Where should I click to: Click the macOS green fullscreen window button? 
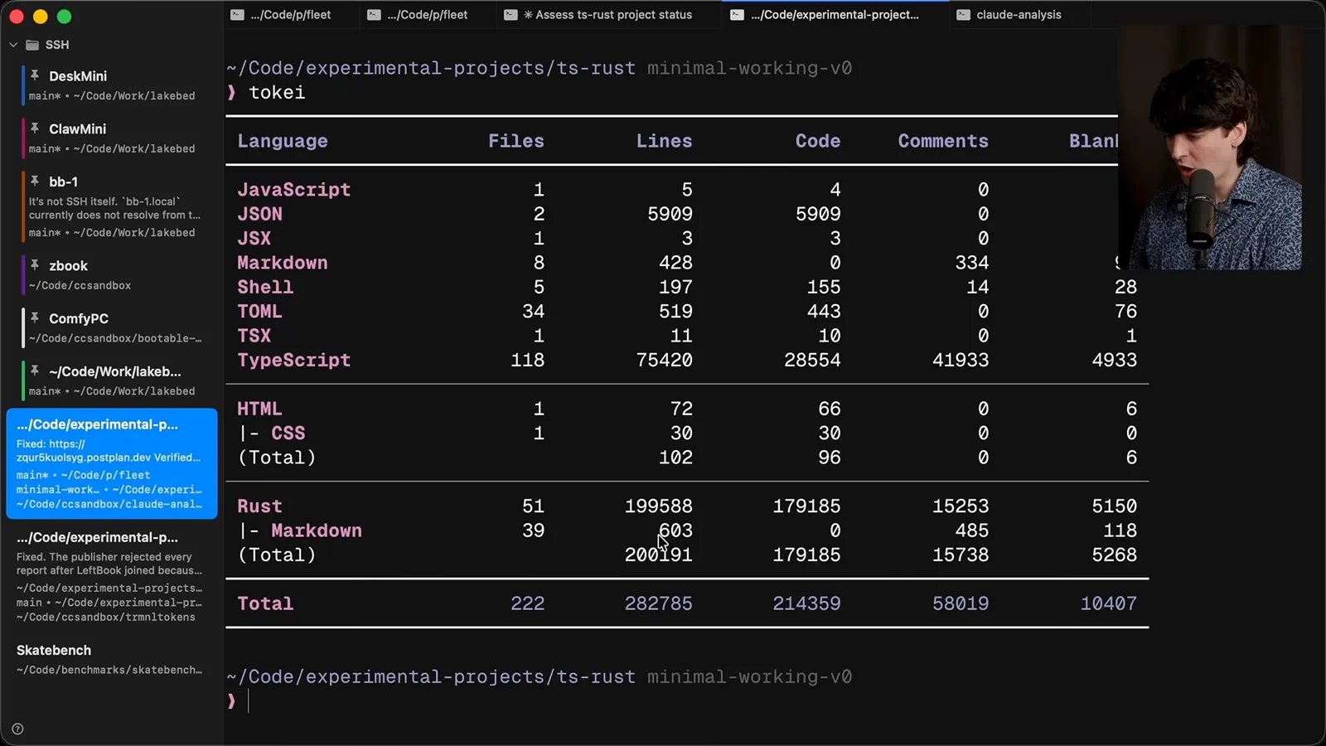pos(65,17)
